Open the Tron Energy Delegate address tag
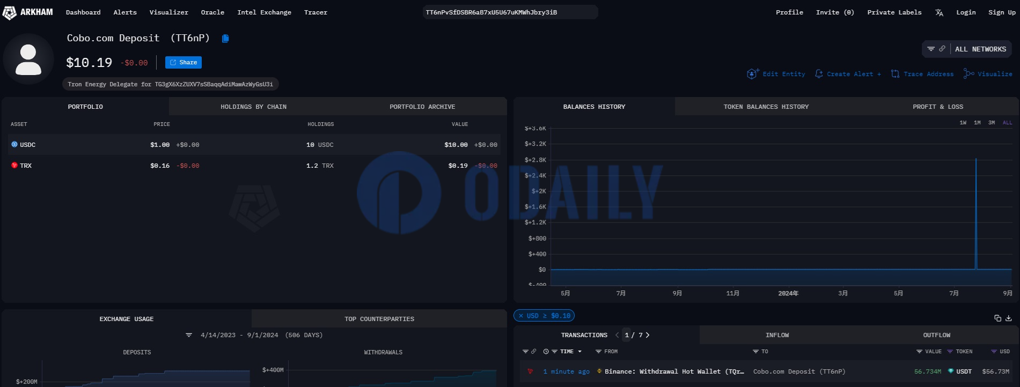The width and height of the screenshot is (1020, 387). pos(171,84)
